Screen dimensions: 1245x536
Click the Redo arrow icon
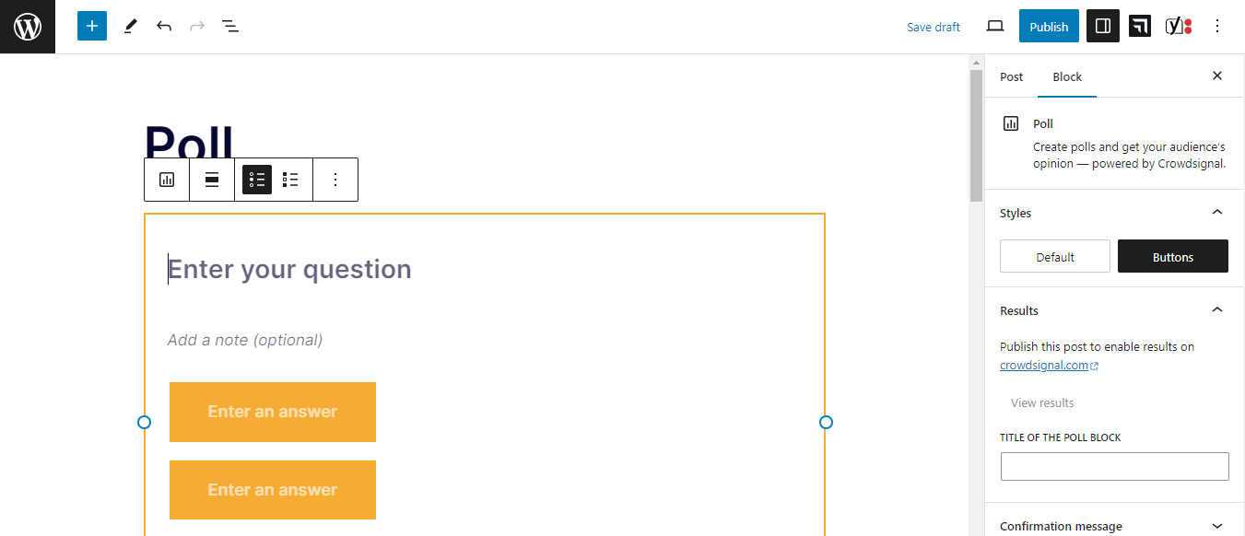pos(196,26)
